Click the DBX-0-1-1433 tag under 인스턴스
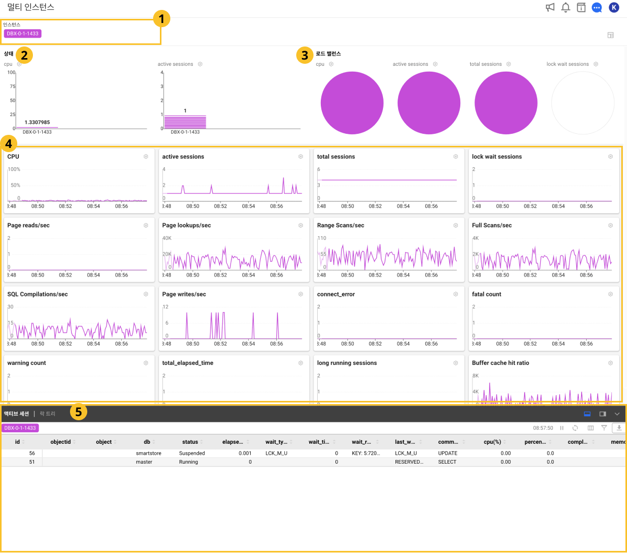The height and width of the screenshot is (553, 627). [22, 33]
